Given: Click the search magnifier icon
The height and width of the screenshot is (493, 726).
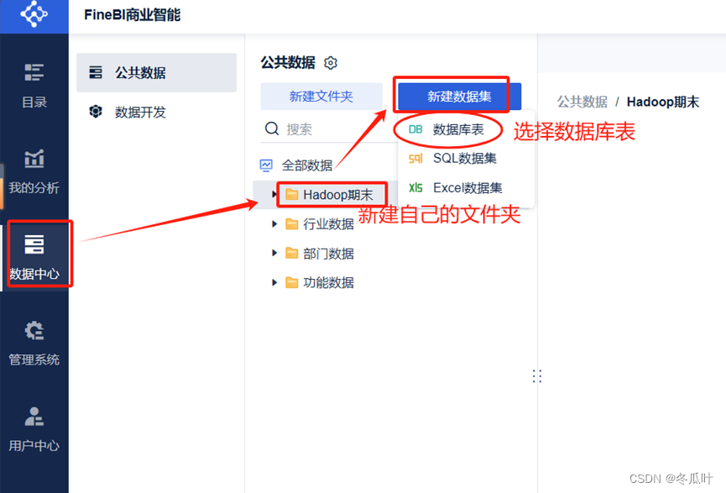Looking at the screenshot, I should click(x=272, y=128).
